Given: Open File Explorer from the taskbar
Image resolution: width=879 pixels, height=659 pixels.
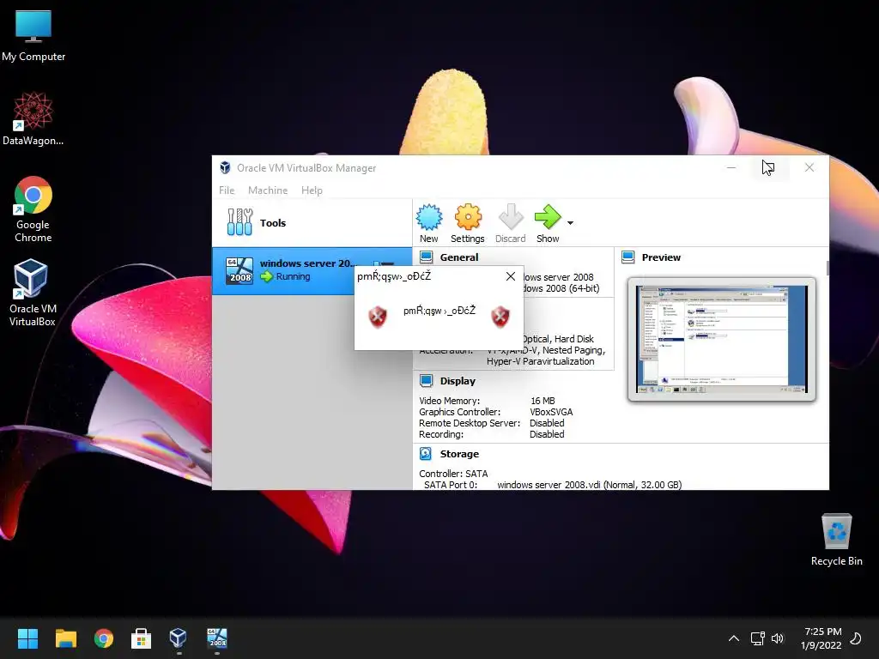Looking at the screenshot, I should pyautogui.click(x=65, y=638).
